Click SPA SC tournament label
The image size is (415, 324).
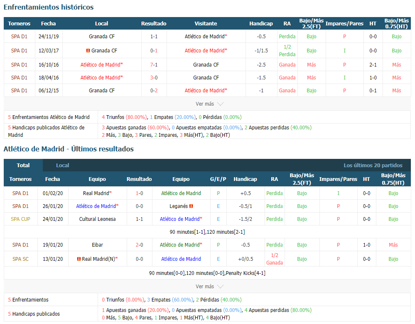click(x=20, y=259)
